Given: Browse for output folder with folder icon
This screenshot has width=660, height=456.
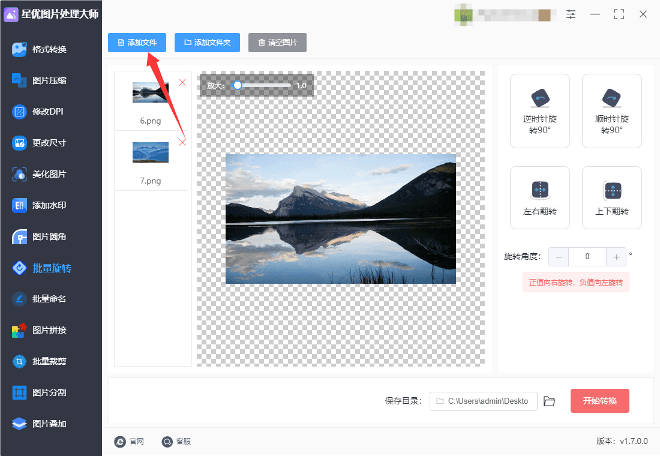Looking at the screenshot, I should pyautogui.click(x=549, y=401).
